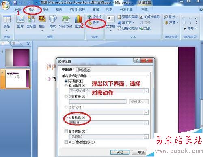The image size is (203, 157).
Task: Enable the 播放声音 checkbox
Action: (x=66, y=131)
